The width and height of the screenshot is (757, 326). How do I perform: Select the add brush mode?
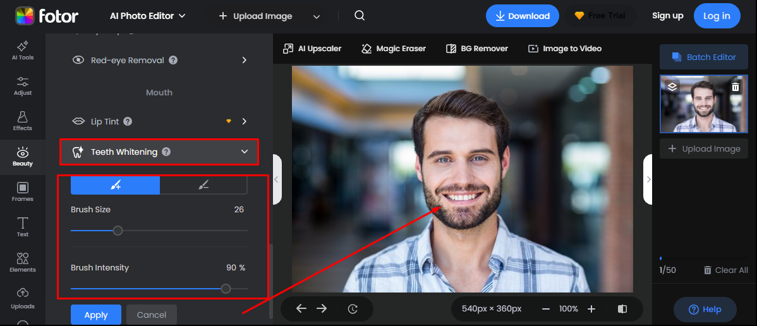coord(115,185)
